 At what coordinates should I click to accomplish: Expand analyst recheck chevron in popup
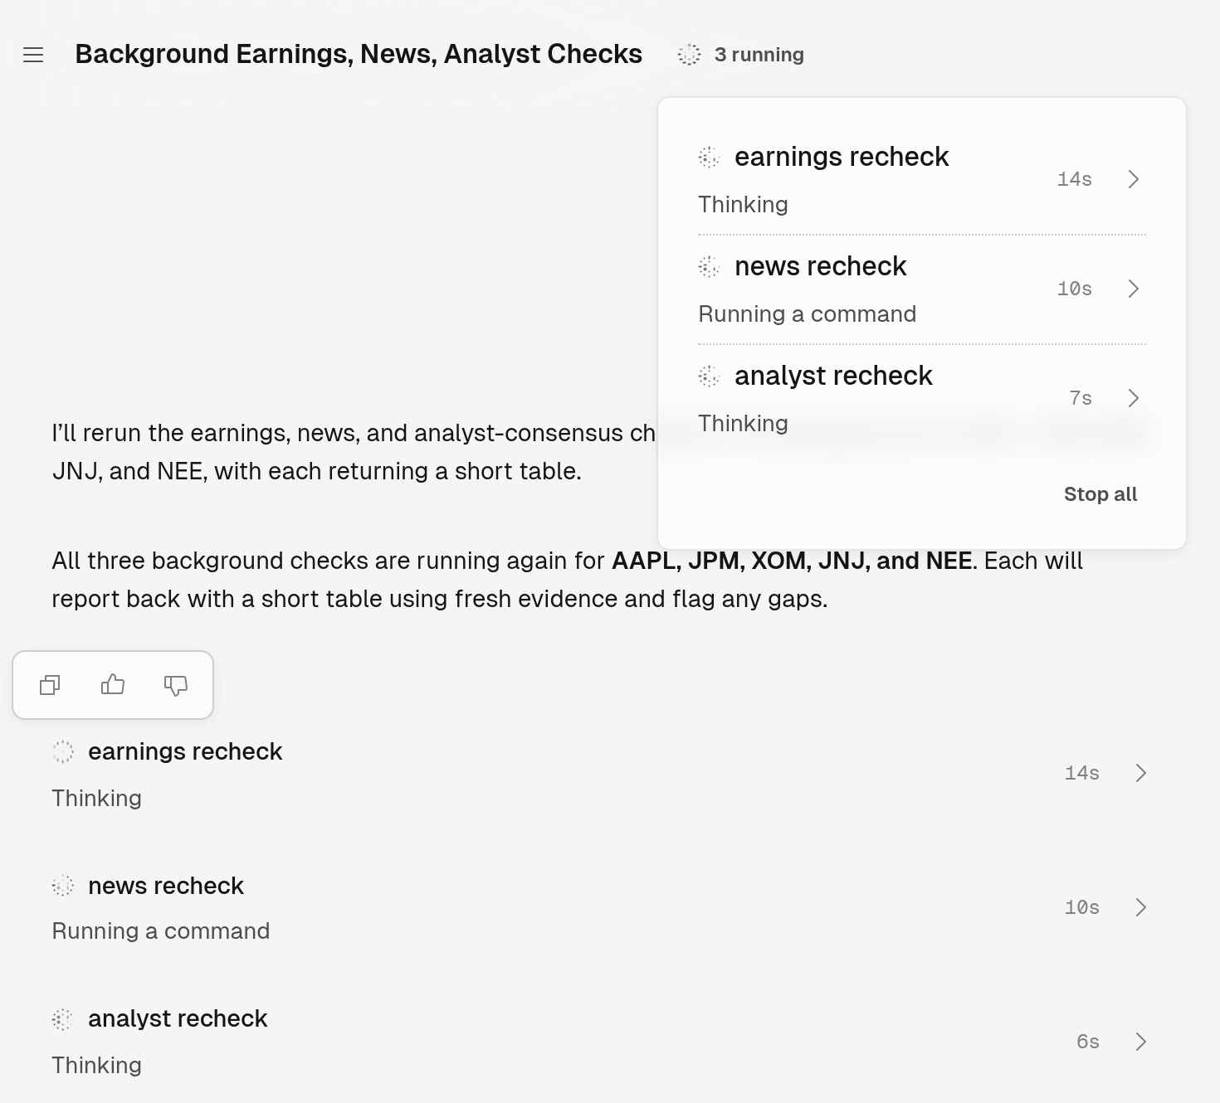coord(1134,398)
